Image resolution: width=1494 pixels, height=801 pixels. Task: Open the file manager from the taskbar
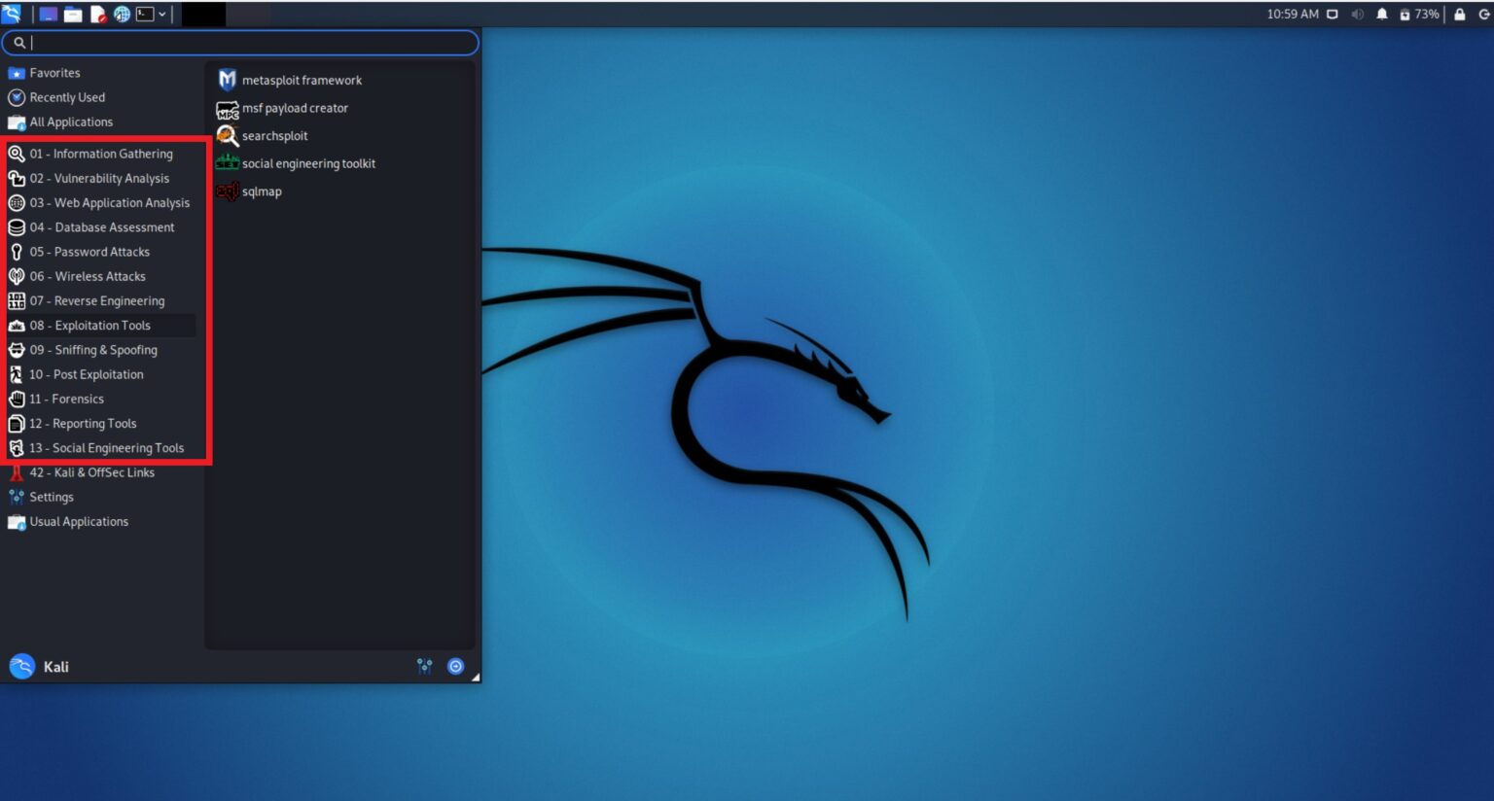pos(72,14)
